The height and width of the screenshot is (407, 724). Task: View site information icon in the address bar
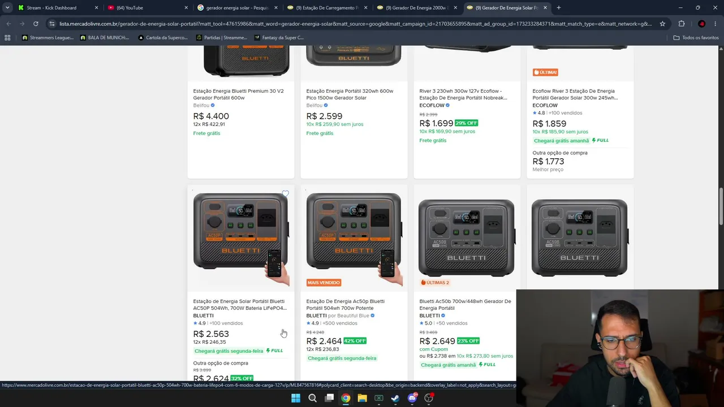tap(52, 24)
